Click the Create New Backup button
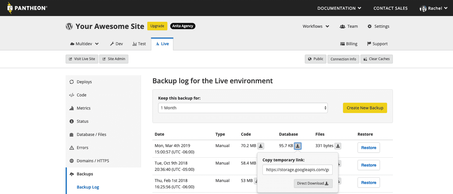This screenshot has height=194, width=453. 365,108
